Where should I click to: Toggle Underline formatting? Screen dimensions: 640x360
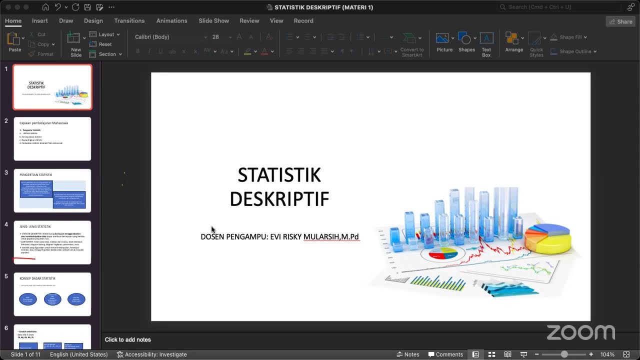[x=160, y=51]
